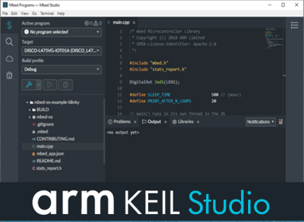
Task: Clear output with the clear icon
Action: pyautogui.click(x=281, y=121)
